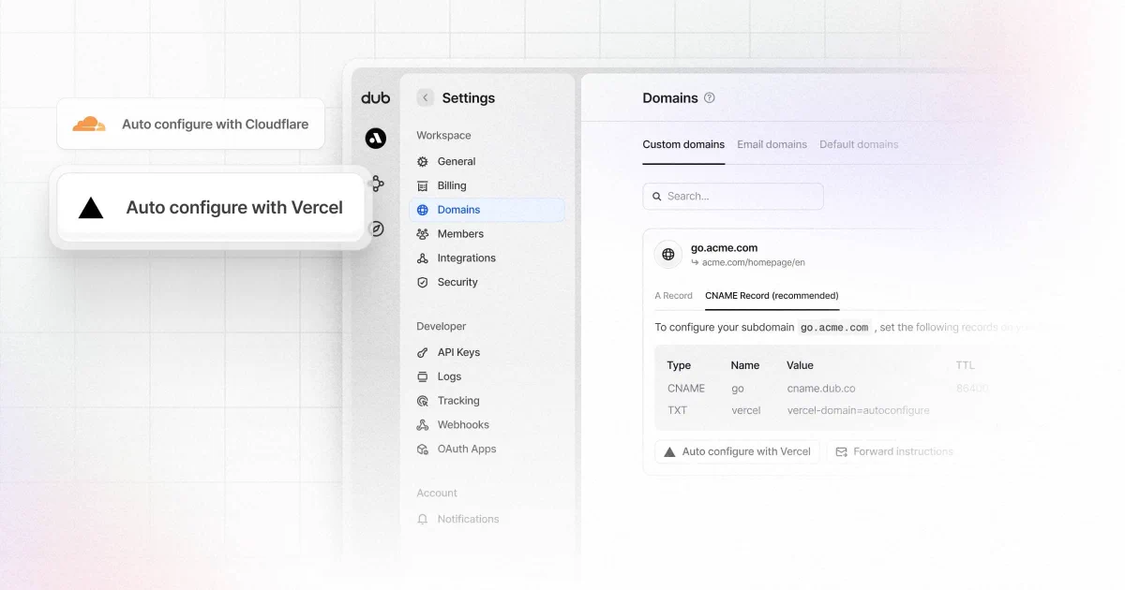Click the TXT type cell
The image size is (1125, 590).
677,411
